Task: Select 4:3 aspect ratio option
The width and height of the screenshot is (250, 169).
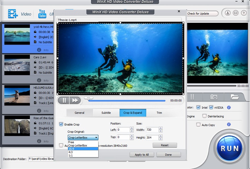Action: point(71,152)
